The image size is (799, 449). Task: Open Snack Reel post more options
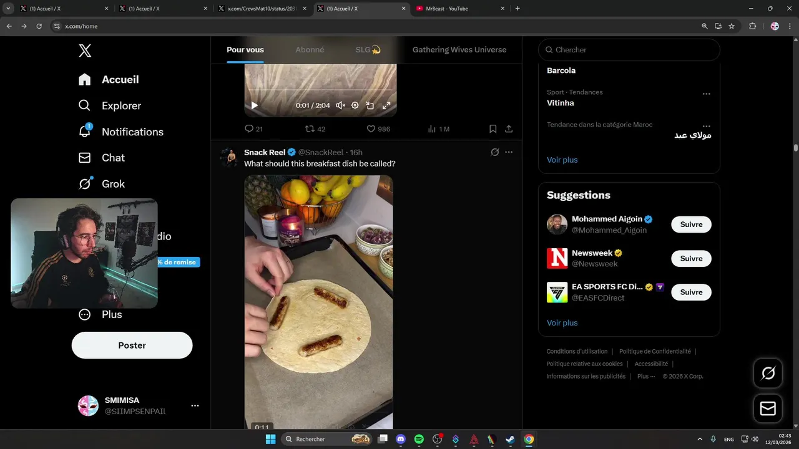point(509,152)
